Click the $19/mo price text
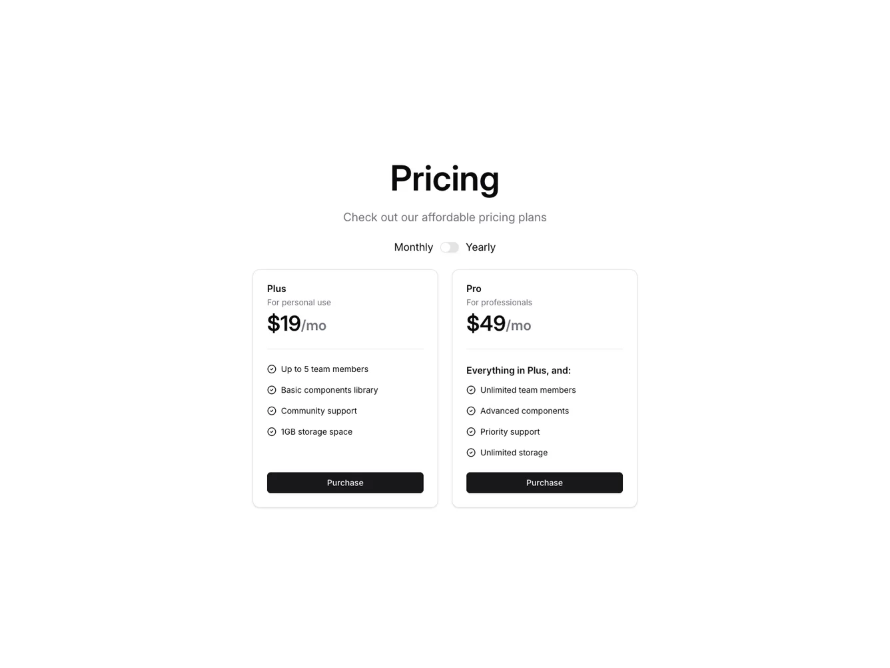Image resolution: width=890 pixels, height=668 pixels. 296,324
